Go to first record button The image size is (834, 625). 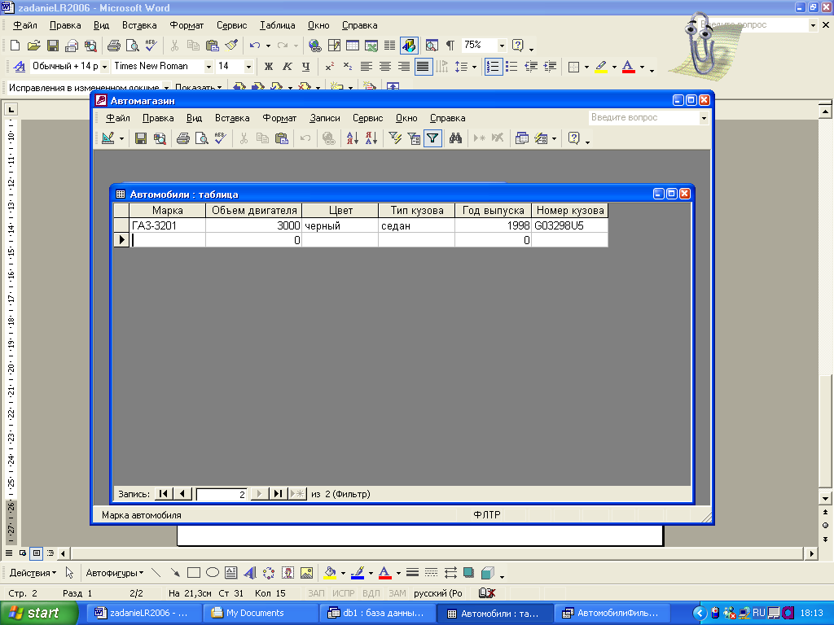pyautogui.click(x=163, y=494)
